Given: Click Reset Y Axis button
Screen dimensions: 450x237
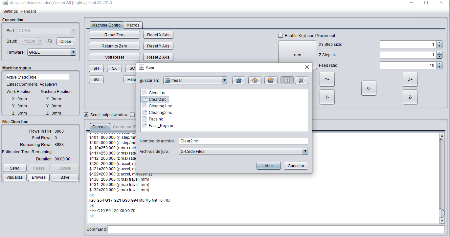Looking at the screenshot, I should pyautogui.click(x=158, y=46).
